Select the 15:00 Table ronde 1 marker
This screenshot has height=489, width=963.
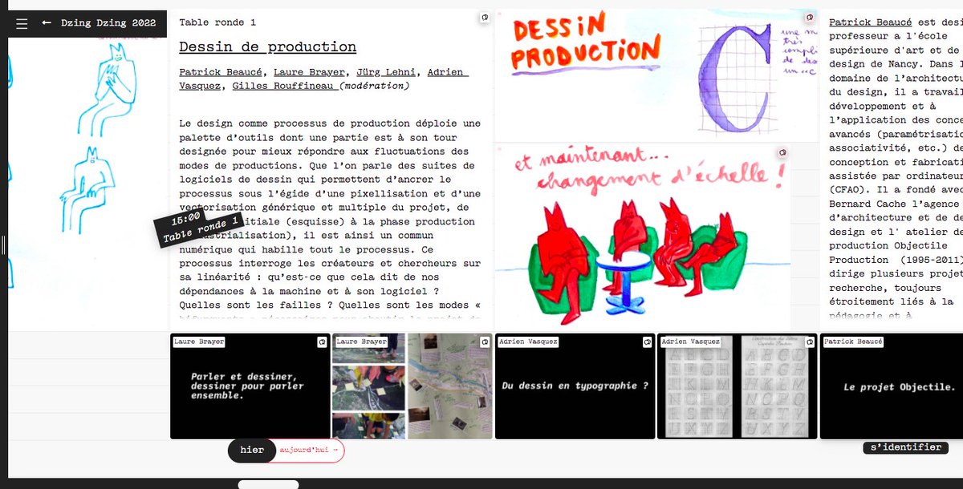pos(199,228)
